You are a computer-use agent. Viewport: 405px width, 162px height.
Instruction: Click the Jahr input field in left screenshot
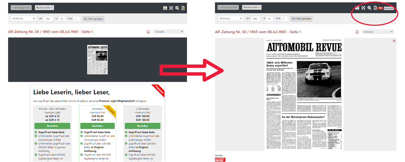[48, 19]
